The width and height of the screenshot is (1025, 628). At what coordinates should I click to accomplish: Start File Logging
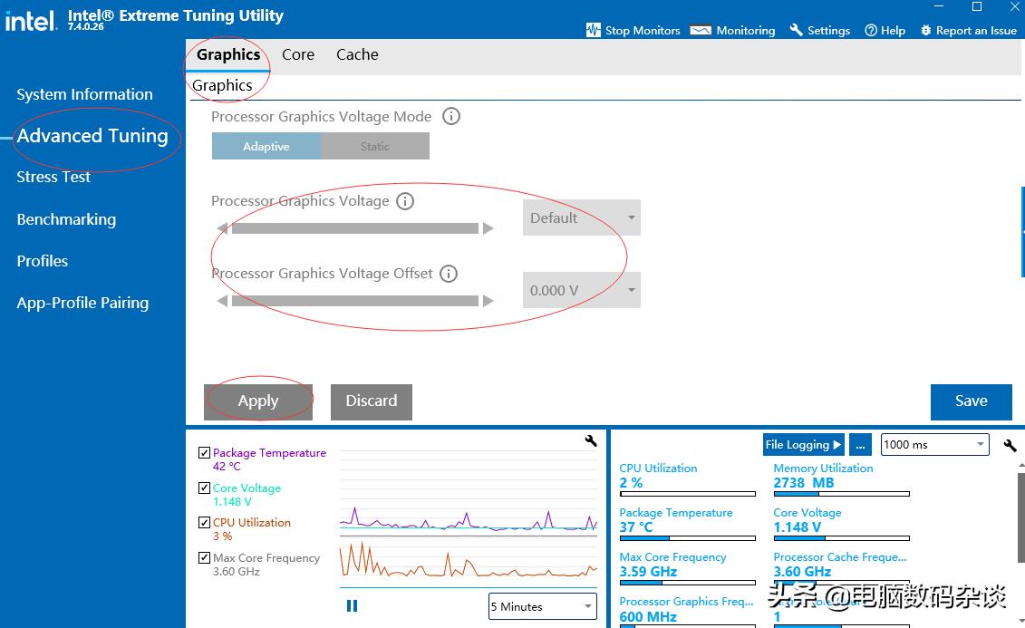803,445
